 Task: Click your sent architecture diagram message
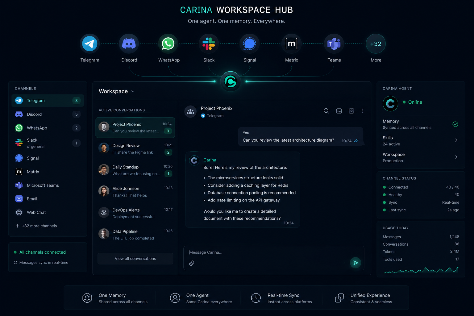301,136
